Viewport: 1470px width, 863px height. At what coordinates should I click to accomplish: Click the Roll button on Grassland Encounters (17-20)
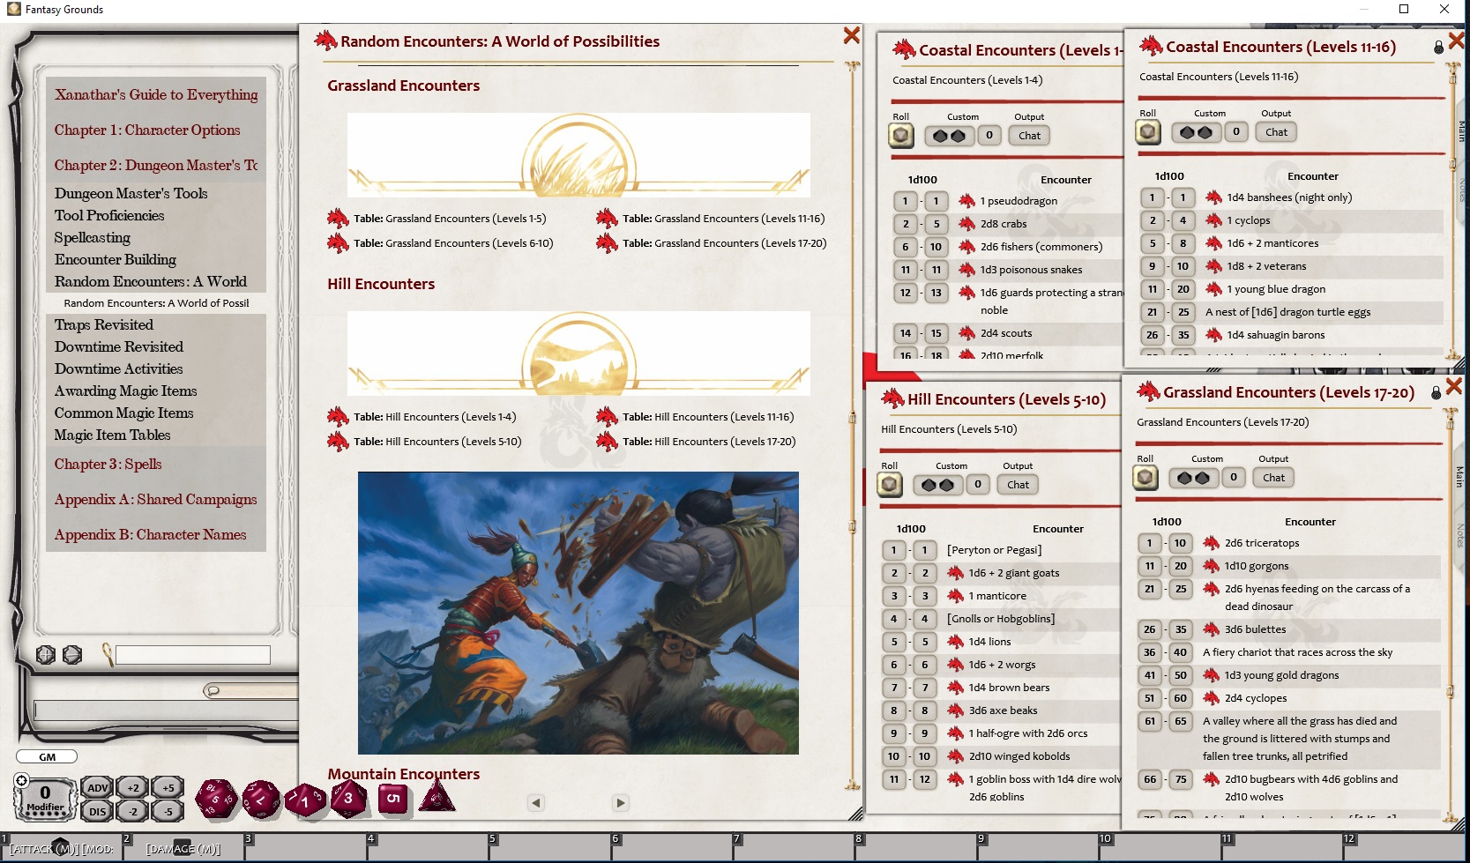coord(1145,477)
